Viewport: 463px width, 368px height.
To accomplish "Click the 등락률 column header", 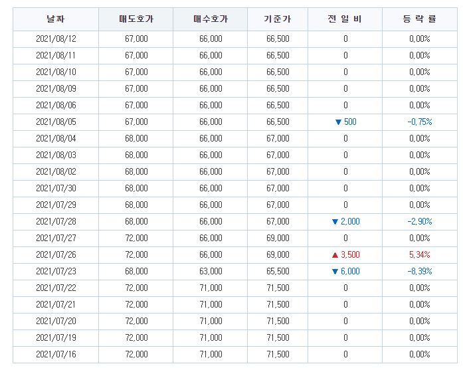I will point(420,19).
